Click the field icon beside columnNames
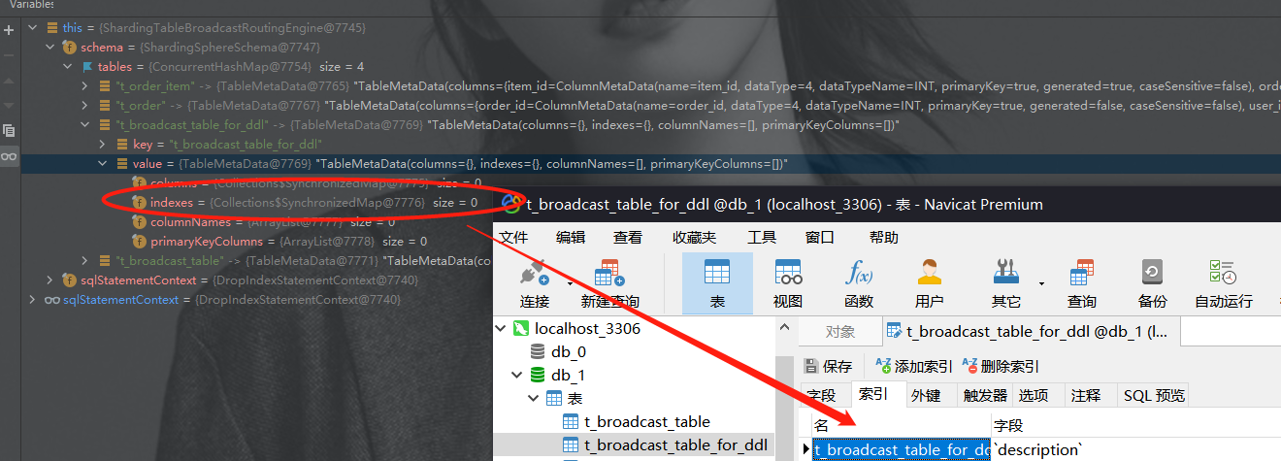This screenshot has height=461, width=1281. [x=139, y=221]
